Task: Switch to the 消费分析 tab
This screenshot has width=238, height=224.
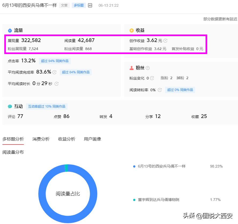Action: pos(41,139)
